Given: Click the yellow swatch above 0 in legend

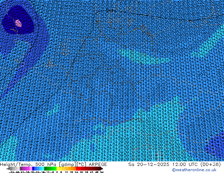Looking at the screenshot, I should point(58,168).
